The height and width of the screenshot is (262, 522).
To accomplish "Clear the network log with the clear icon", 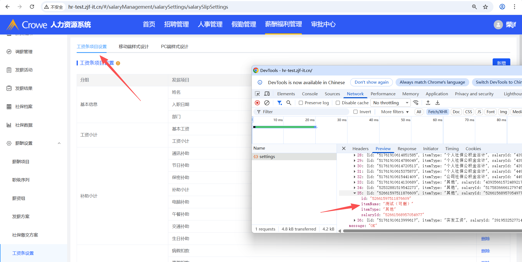I will tap(267, 103).
